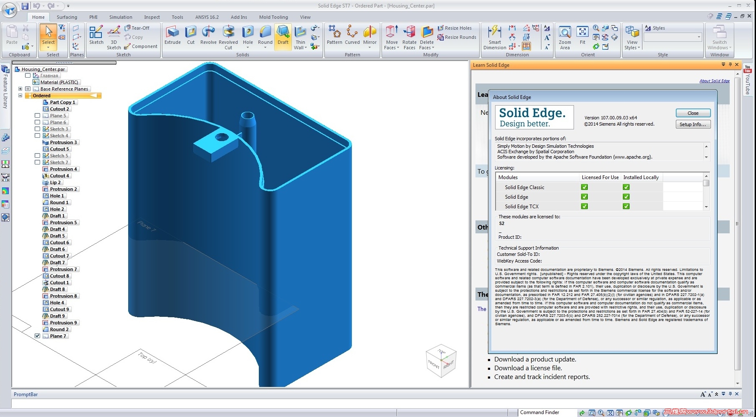The image size is (756, 417).
Task: Toggle visibility checkbox for Sketch 5
Action: point(38,156)
